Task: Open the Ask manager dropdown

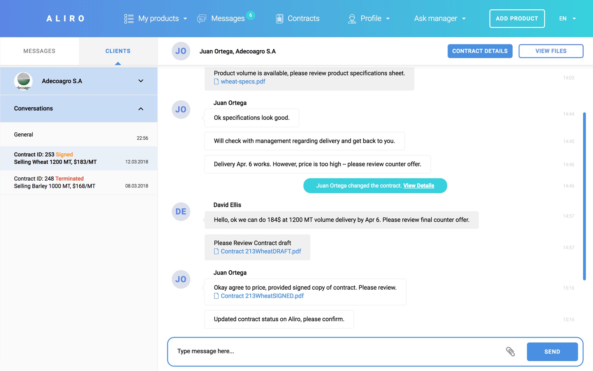Action: [440, 19]
